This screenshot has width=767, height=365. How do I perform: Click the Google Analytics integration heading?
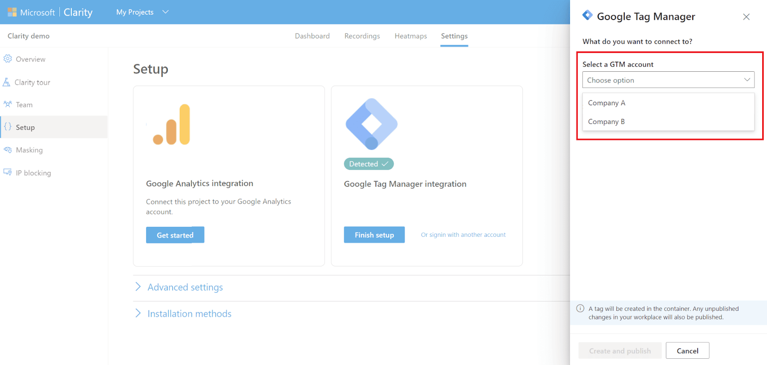[x=199, y=184]
